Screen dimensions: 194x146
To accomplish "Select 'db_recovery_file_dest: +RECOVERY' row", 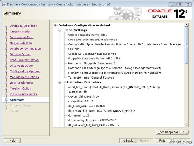I will [92, 120].
